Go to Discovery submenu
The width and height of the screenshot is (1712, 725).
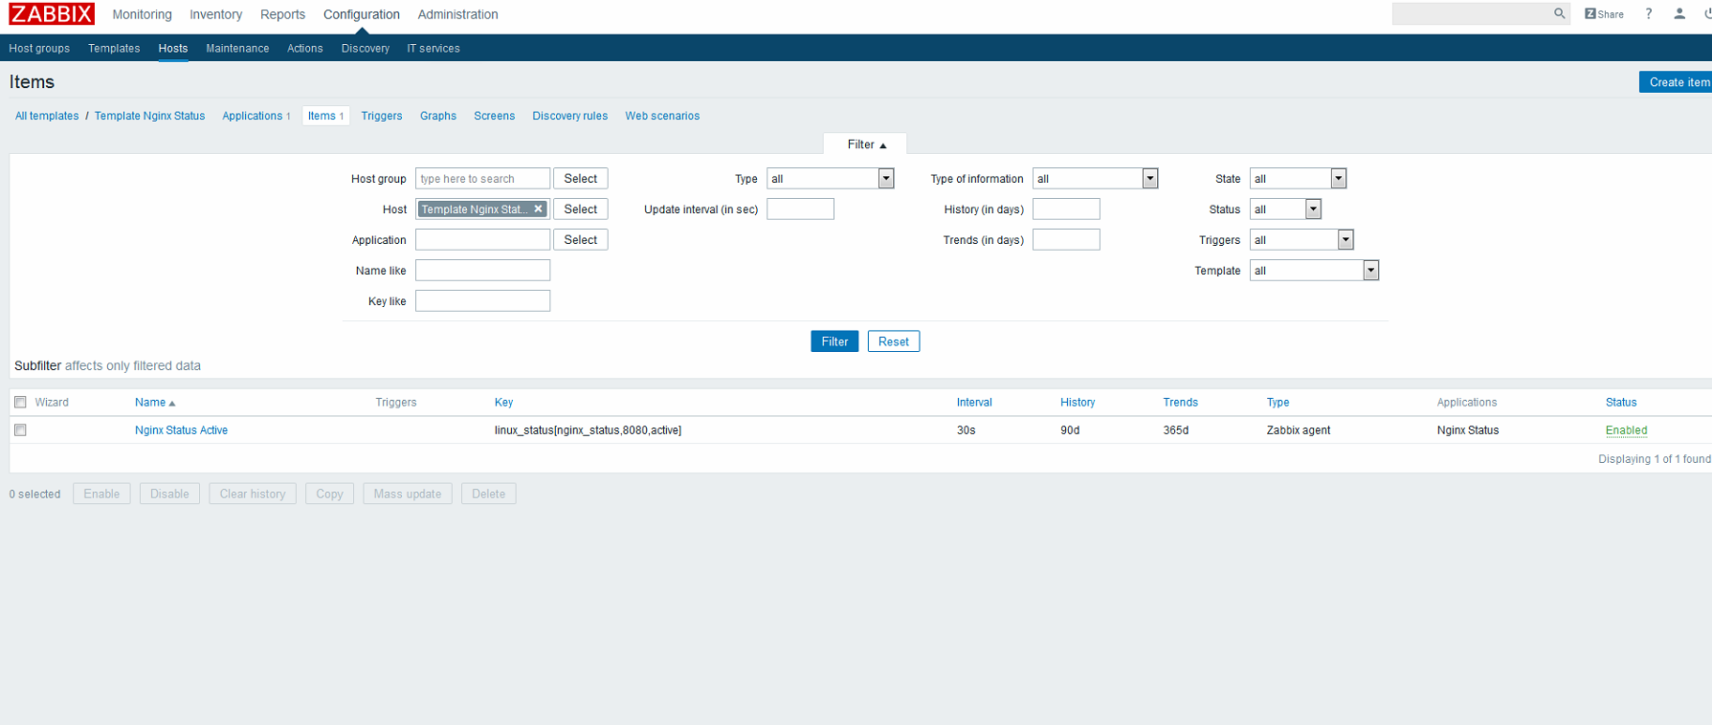tap(366, 48)
